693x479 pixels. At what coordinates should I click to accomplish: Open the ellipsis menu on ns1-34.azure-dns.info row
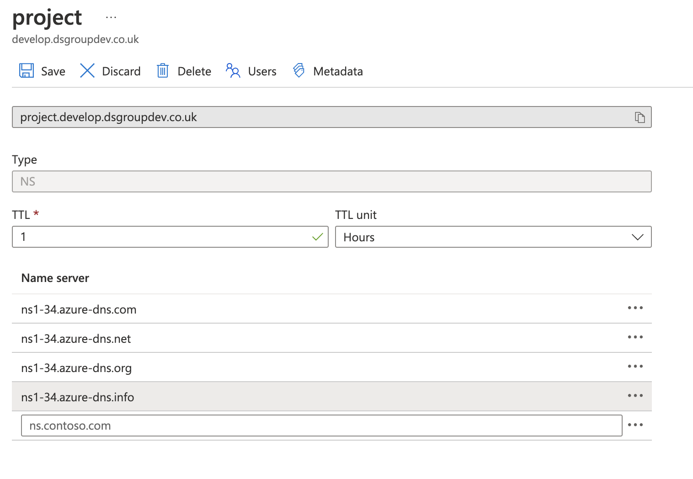[x=635, y=396]
